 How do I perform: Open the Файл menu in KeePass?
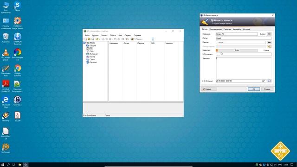point(87,35)
